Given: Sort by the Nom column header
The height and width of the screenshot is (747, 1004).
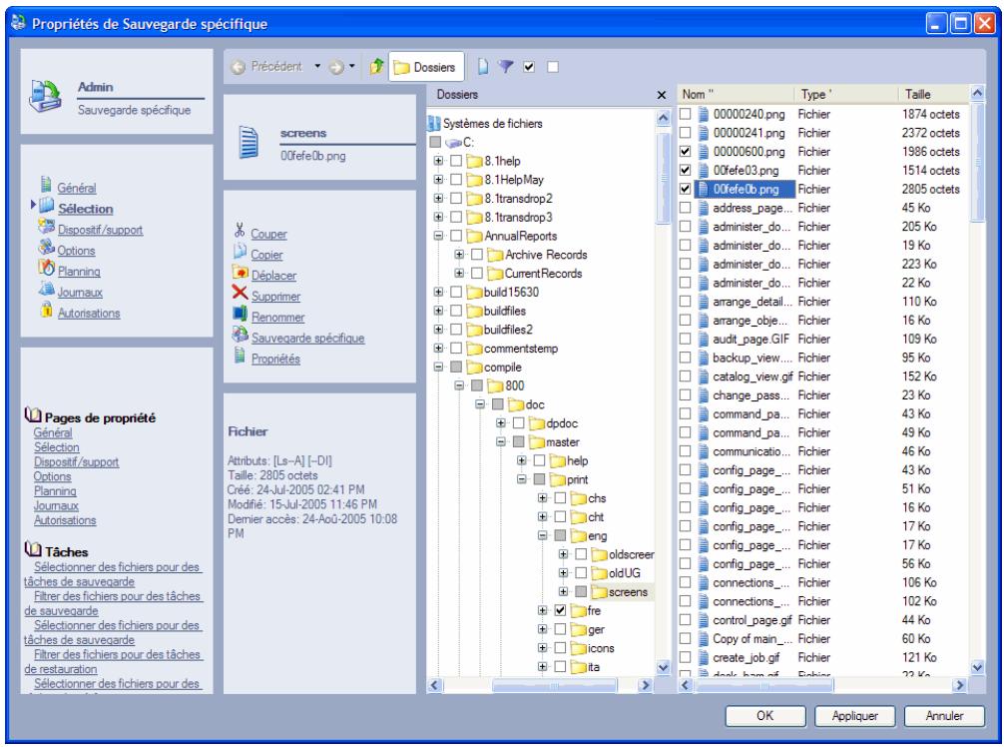Looking at the screenshot, I should point(736,94).
